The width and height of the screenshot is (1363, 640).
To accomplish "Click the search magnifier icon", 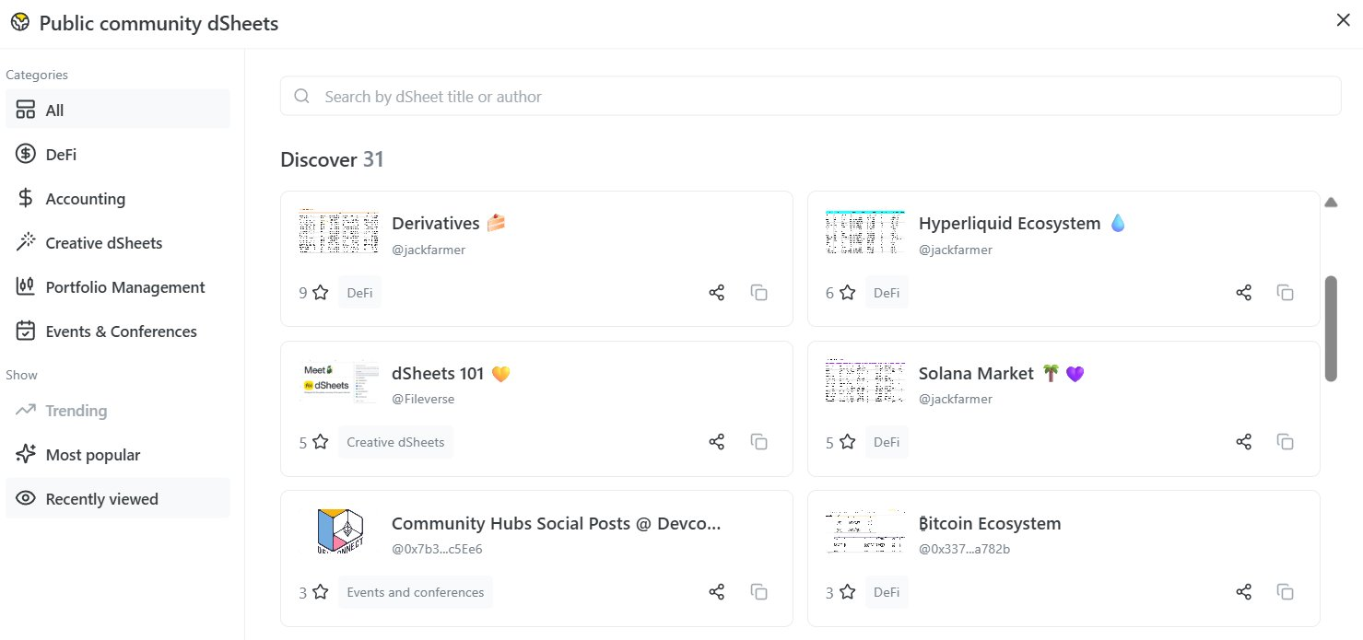I will coord(301,97).
